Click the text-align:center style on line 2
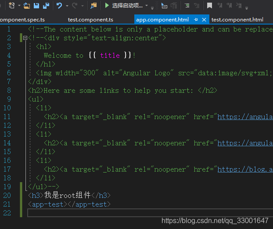The width and height of the screenshot is (273, 229). coord(125,38)
